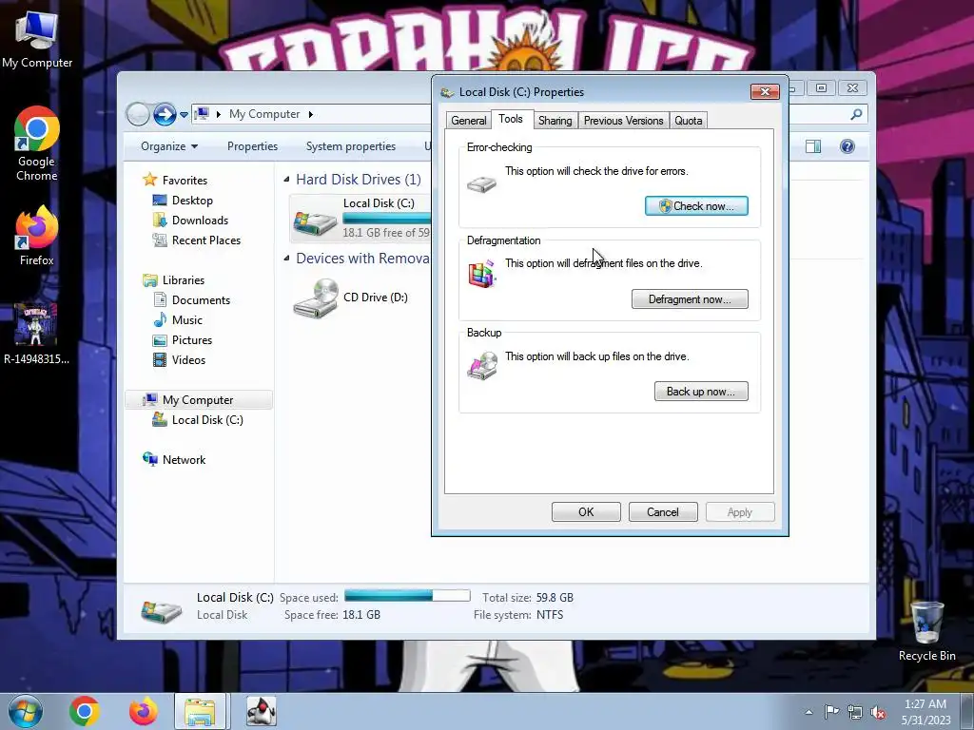Open Pictures library
The width and height of the screenshot is (974, 730).
(x=192, y=340)
